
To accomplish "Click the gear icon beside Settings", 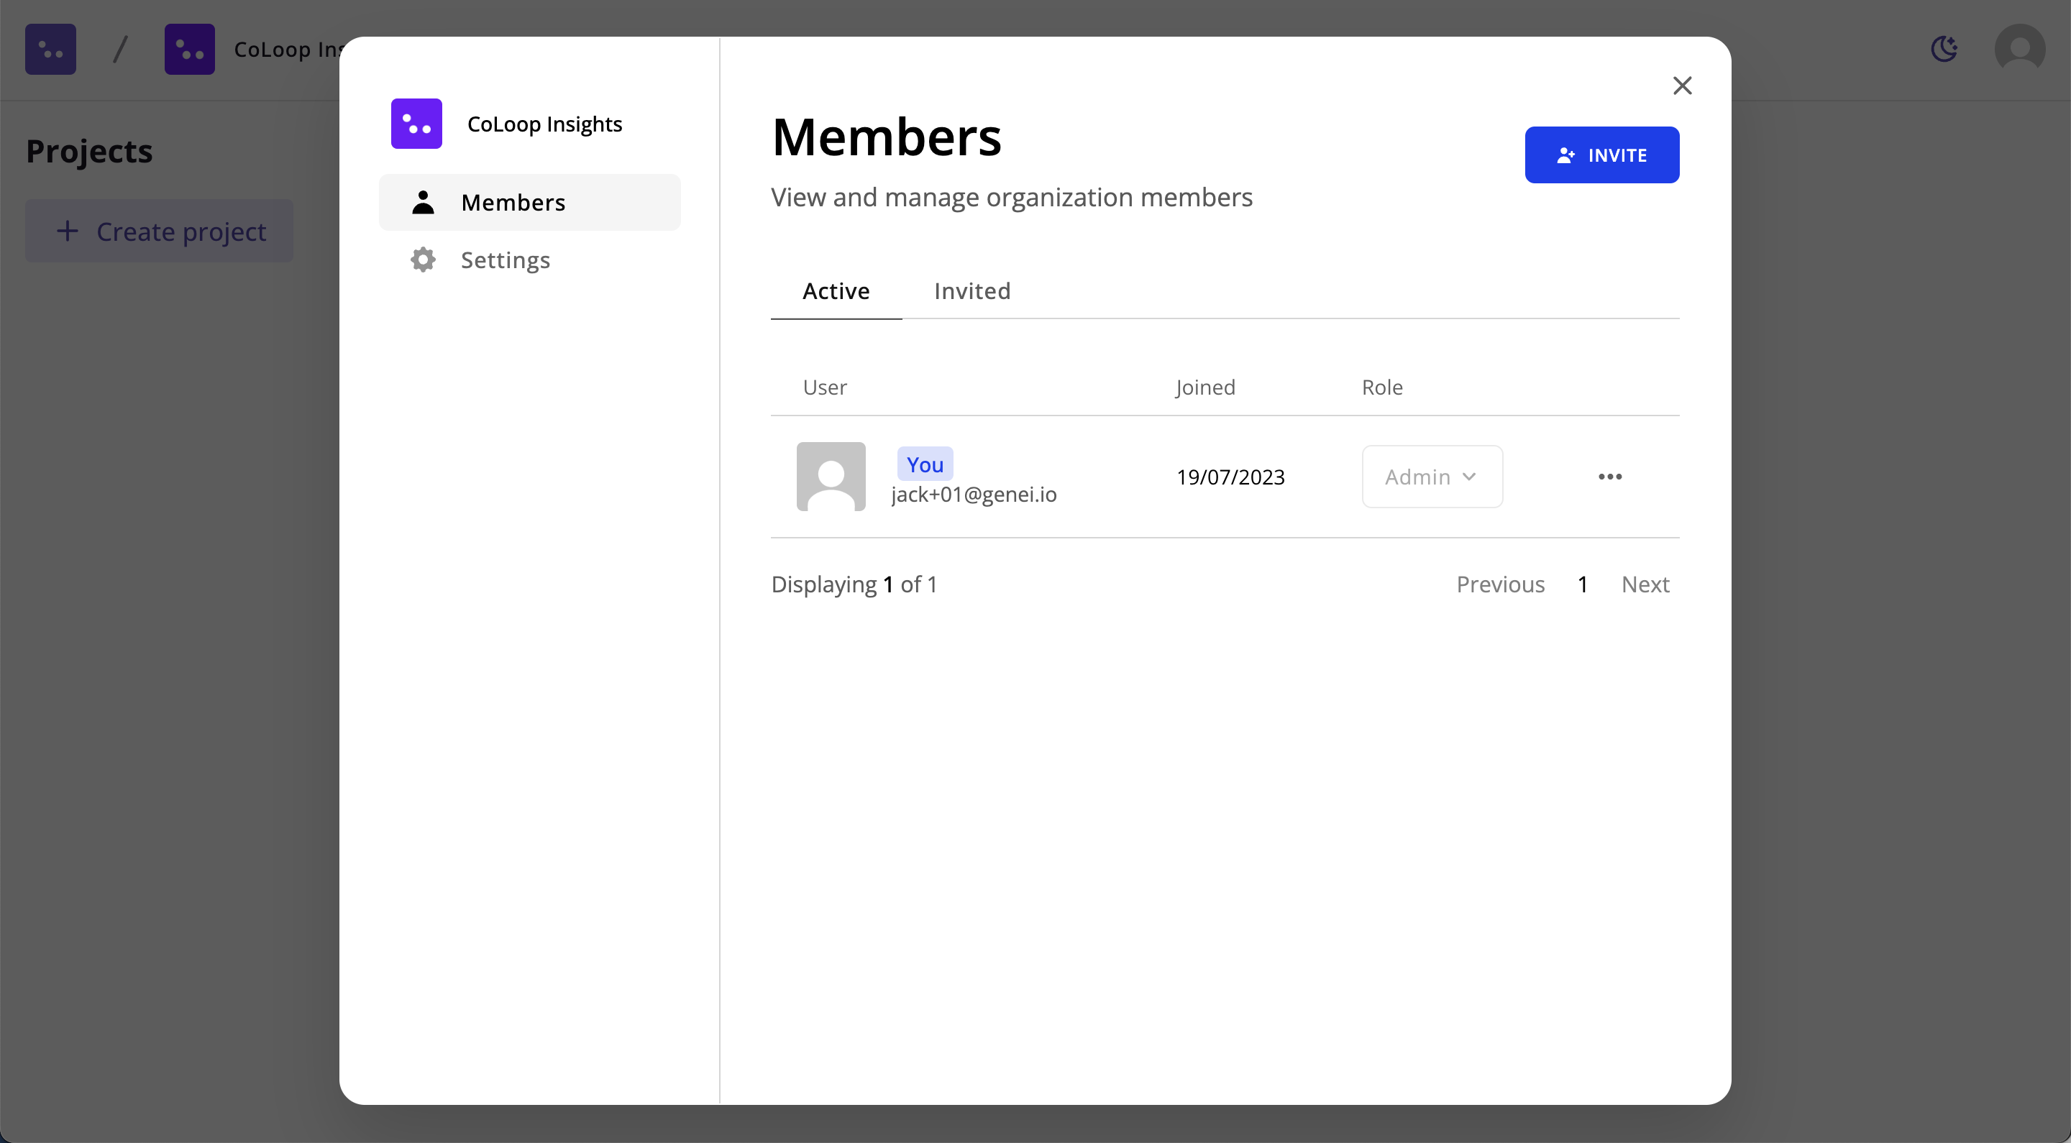I will (423, 260).
